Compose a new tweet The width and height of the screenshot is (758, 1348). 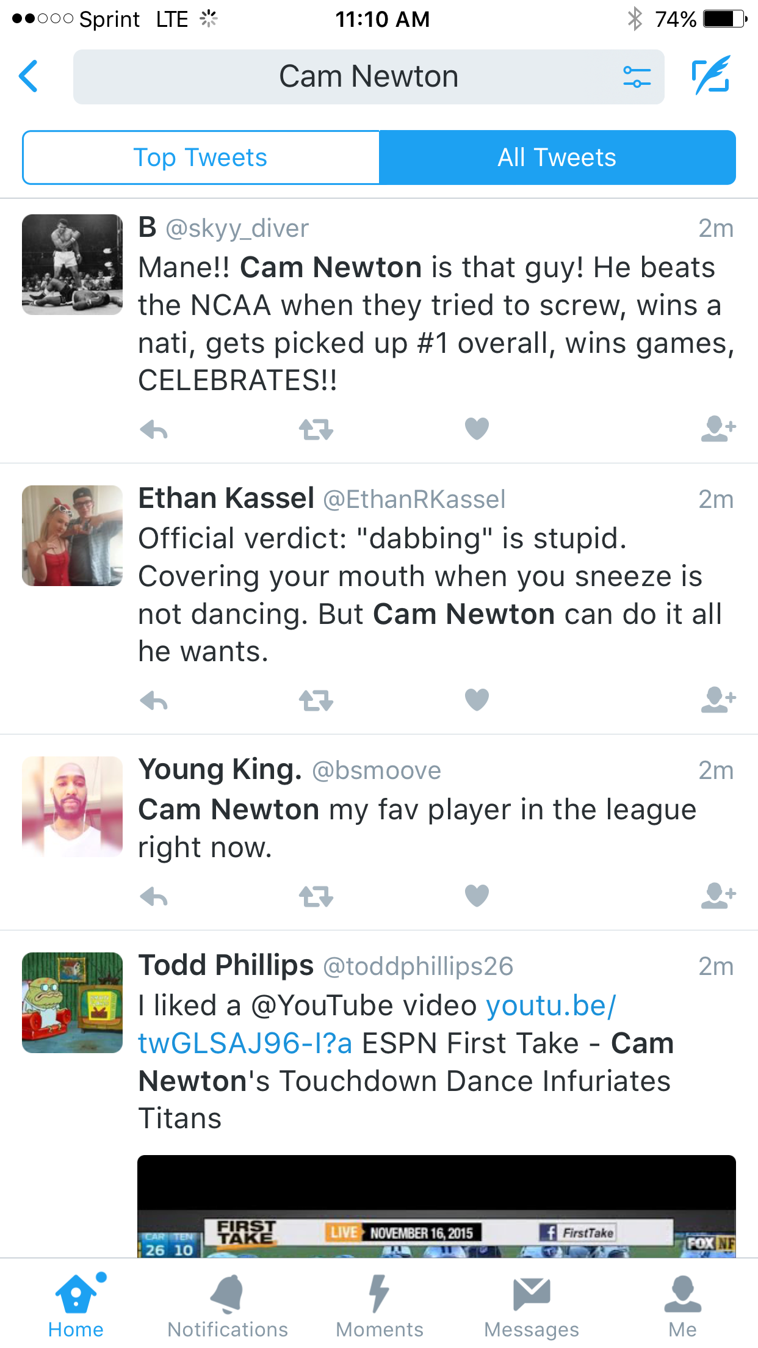tap(711, 76)
